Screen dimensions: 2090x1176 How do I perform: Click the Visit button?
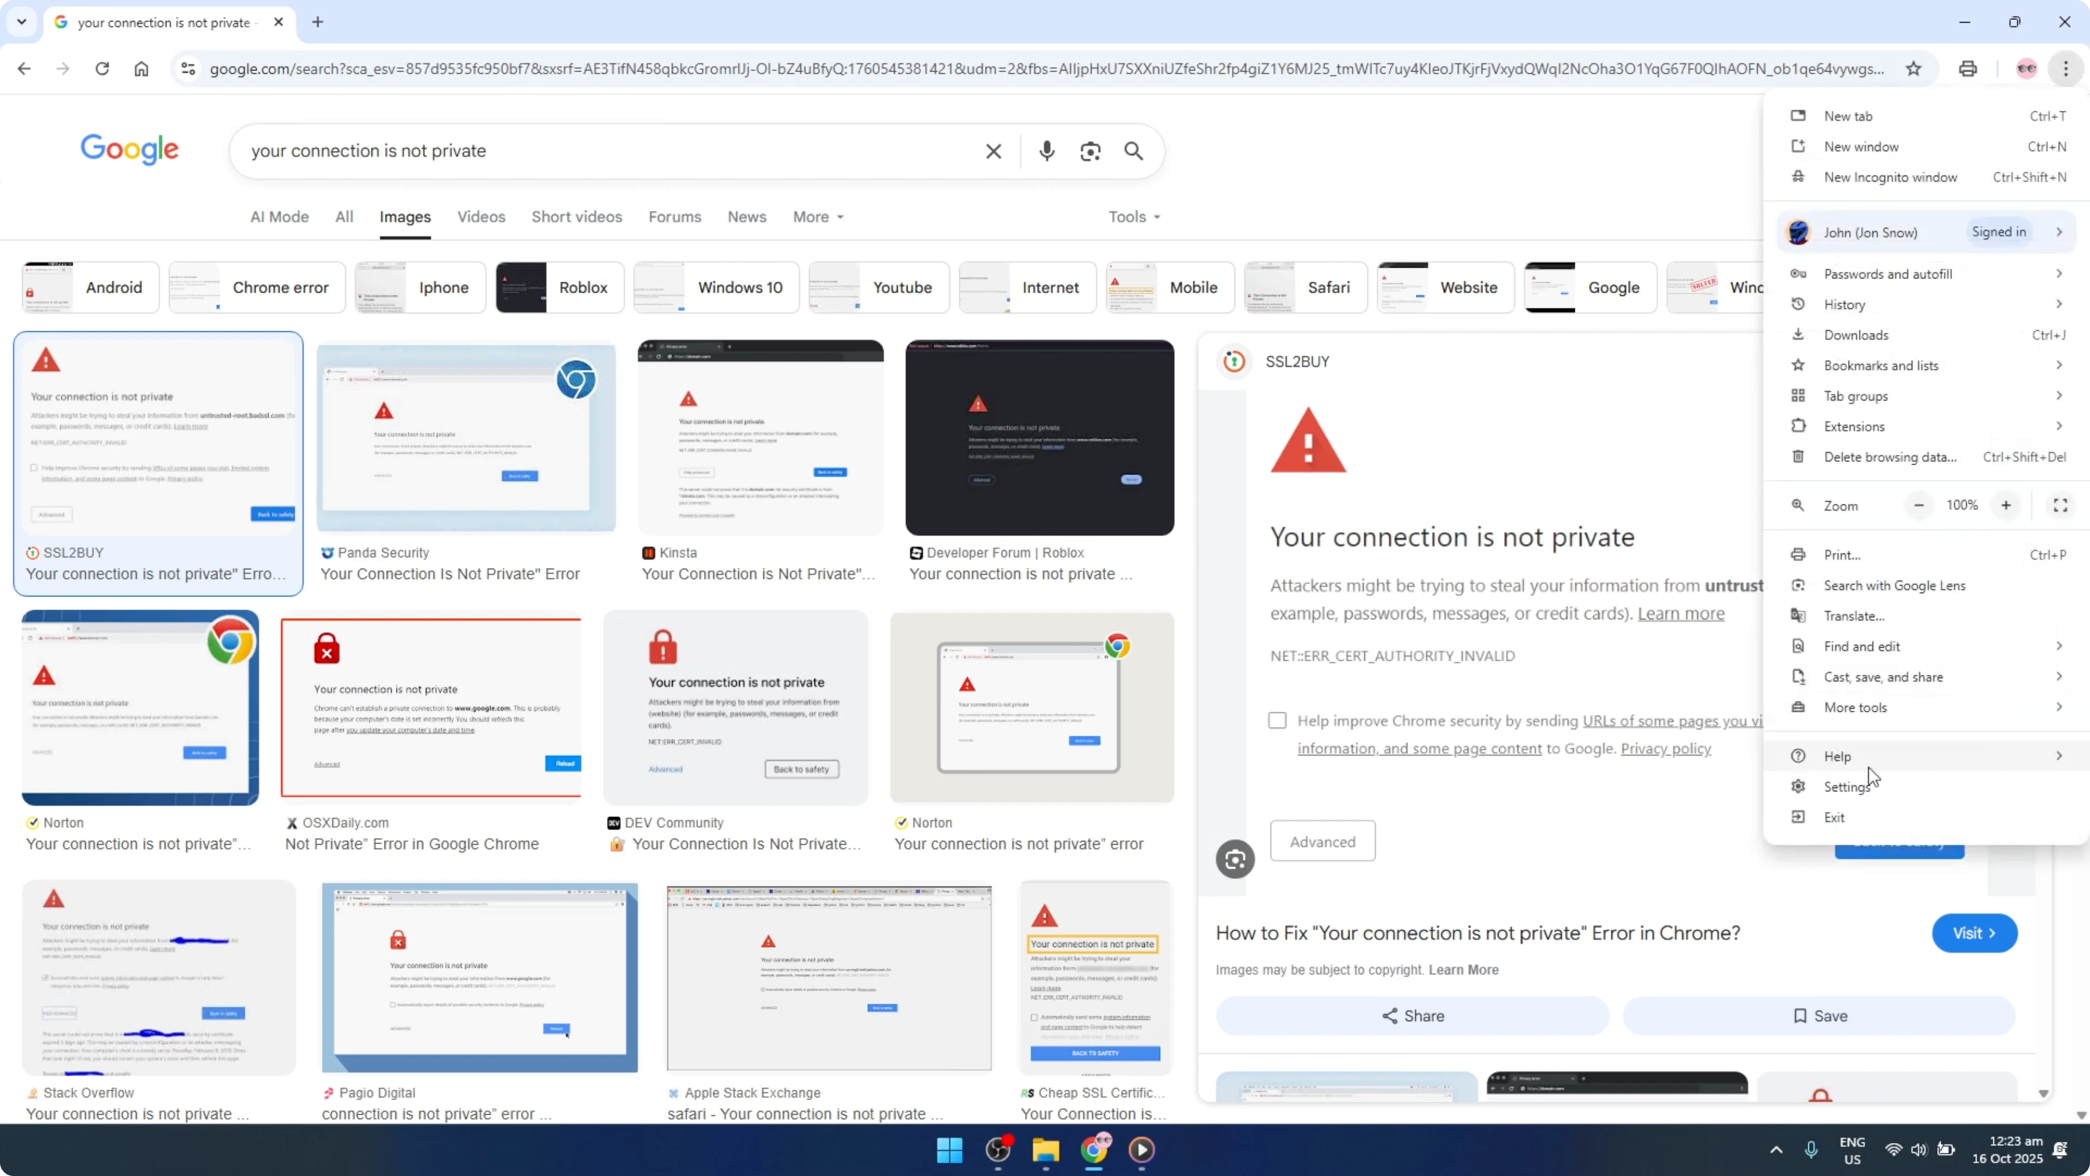coord(1974,932)
